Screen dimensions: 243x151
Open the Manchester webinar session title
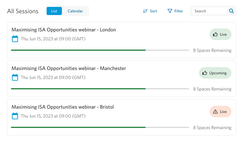[x=69, y=69]
